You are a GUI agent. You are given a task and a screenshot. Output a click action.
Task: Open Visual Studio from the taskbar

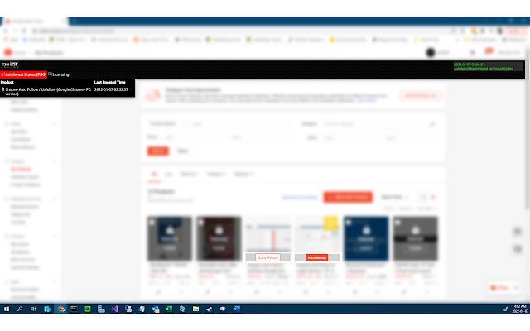[x=115, y=309]
